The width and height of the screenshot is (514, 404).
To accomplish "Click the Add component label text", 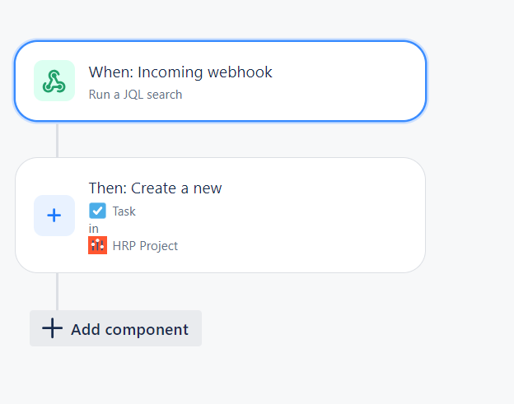I will tap(130, 329).
